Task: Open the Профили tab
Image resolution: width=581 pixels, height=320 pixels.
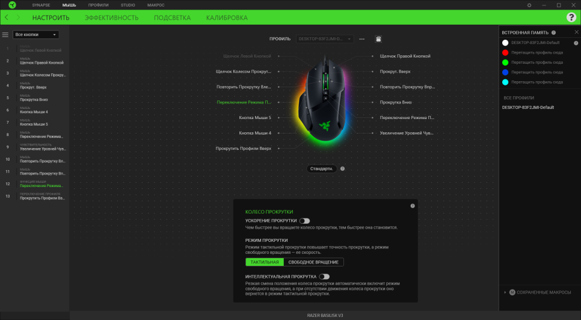Action: click(98, 5)
